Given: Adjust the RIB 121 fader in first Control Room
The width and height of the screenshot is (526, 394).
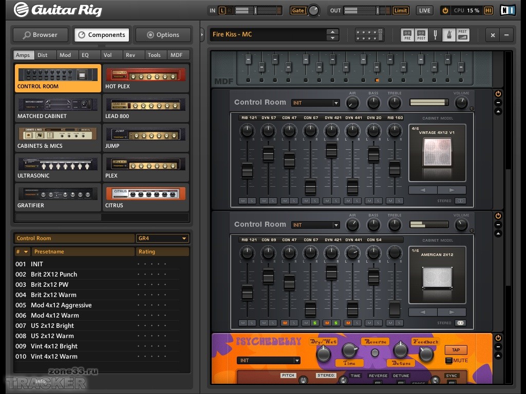Looking at the screenshot, I should (x=247, y=170).
